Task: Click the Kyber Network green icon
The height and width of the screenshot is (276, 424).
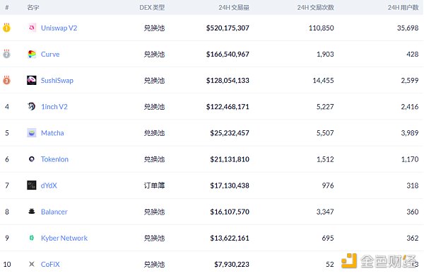Action: (x=32, y=238)
